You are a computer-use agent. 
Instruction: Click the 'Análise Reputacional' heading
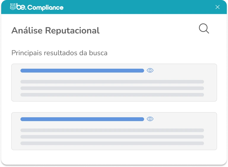tap(55, 30)
